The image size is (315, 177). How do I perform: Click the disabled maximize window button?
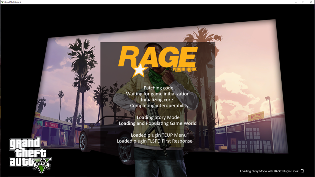pyautogui.click(x=303, y=2)
